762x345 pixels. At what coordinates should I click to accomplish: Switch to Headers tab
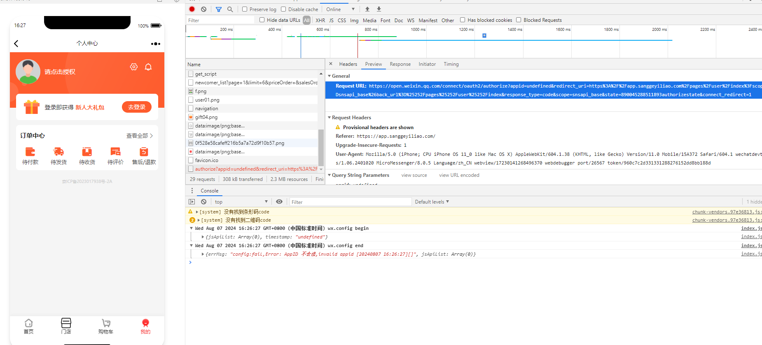coord(348,64)
